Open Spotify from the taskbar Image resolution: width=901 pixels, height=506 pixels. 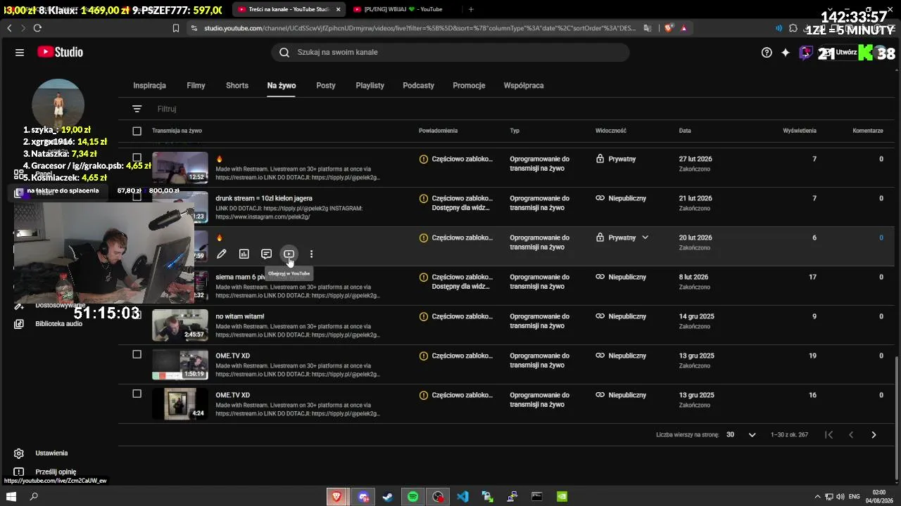(413, 497)
